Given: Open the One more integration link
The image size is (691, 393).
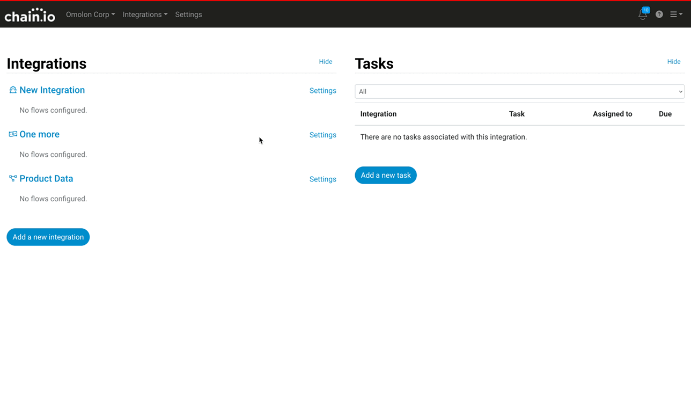Looking at the screenshot, I should [39, 134].
